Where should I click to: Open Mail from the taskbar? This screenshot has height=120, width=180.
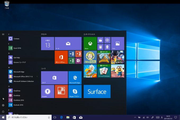coord(81,117)
